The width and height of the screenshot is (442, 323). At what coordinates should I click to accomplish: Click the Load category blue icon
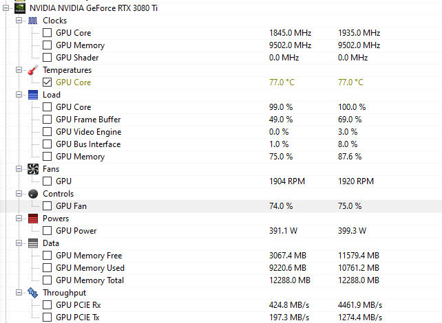pos(33,95)
